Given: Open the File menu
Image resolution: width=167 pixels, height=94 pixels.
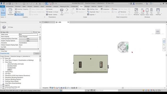Looking at the screenshot, I should pyautogui.click(x=3, y=7).
